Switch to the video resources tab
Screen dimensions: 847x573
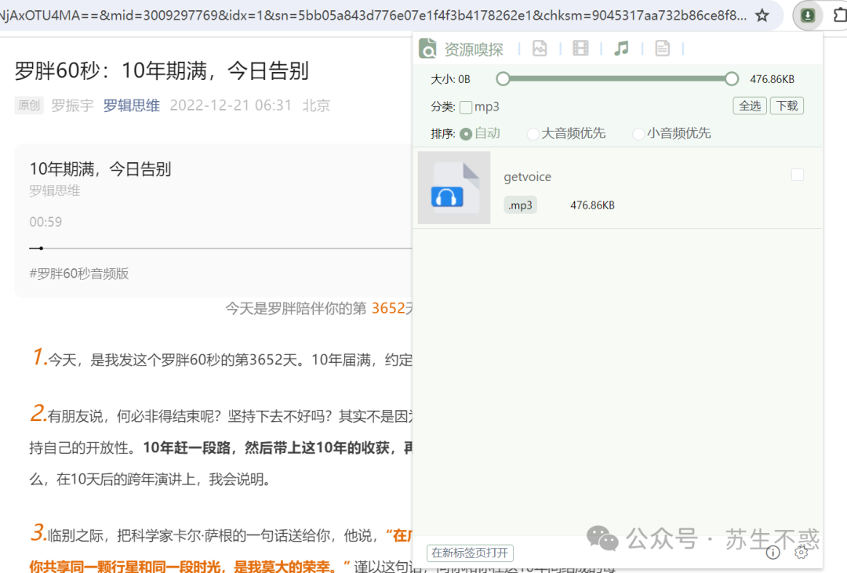(x=580, y=49)
